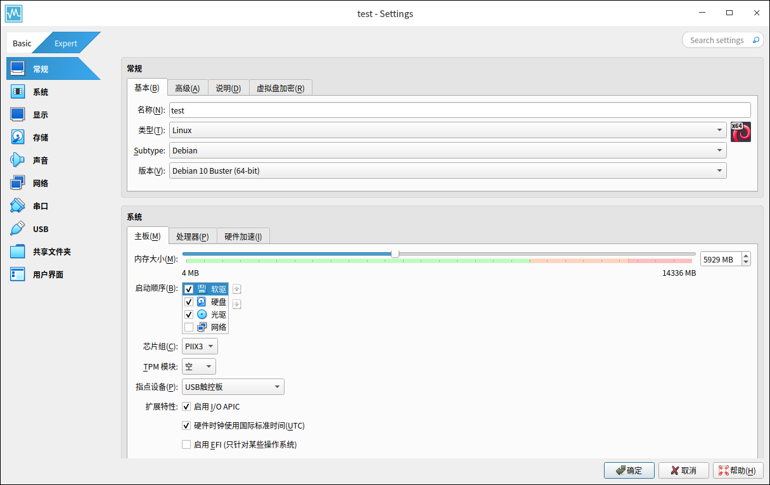Image resolution: width=770 pixels, height=485 pixels.
Task: Select the 显示 (Display) monitor icon
Action: click(x=18, y=115)
